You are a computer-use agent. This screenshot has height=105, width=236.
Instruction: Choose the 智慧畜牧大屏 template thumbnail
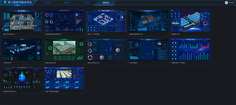pos(190,21)
